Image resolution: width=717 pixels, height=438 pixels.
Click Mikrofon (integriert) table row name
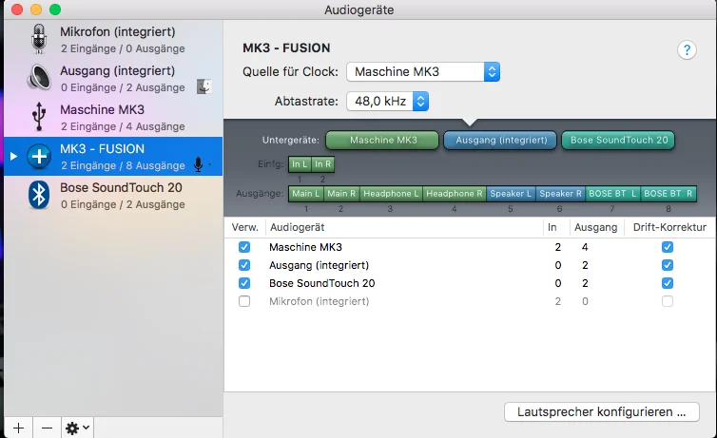point(320,301)
